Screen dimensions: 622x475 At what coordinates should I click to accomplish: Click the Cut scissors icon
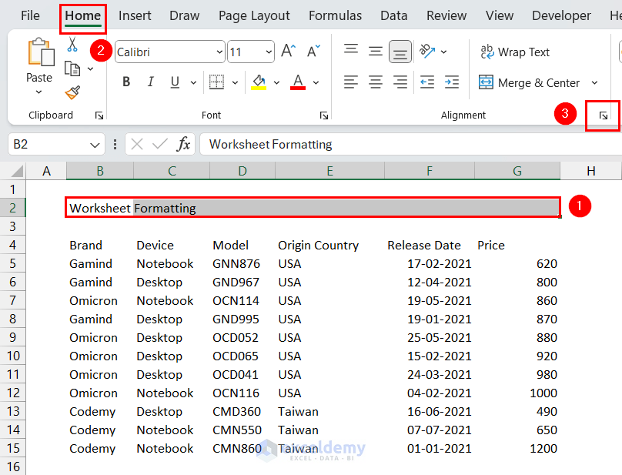pyautogui.click(x=72, y=45)
